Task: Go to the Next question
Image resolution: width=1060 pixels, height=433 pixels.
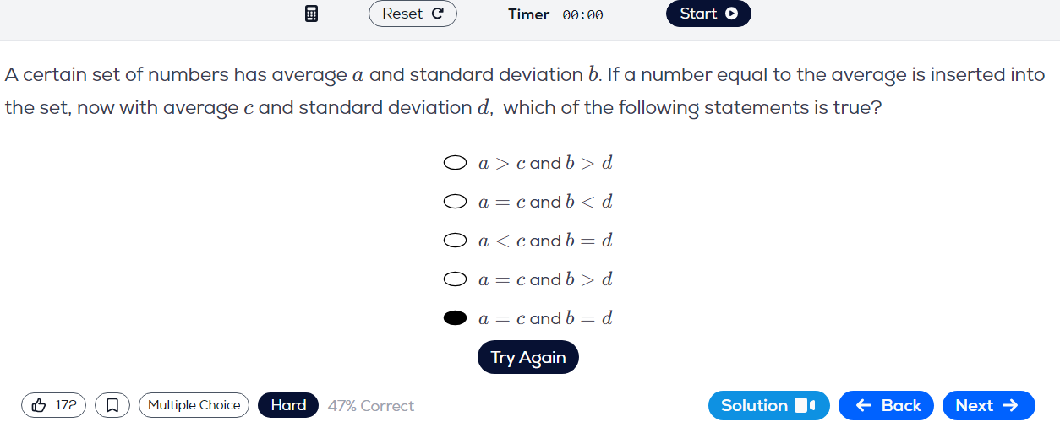Action: point(988,405)
